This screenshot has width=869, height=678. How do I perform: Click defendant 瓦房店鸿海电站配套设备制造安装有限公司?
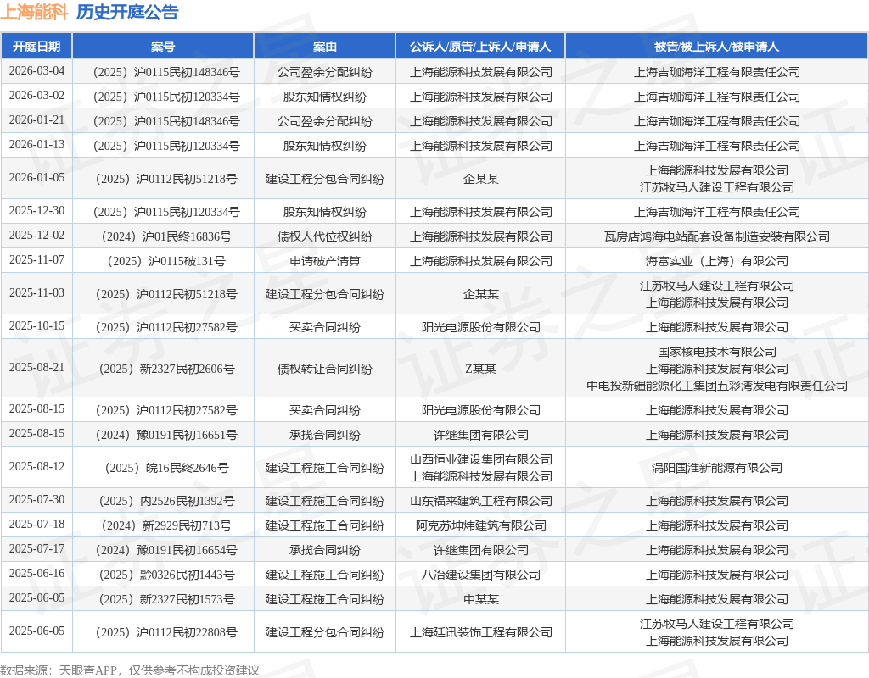point(716,236)
